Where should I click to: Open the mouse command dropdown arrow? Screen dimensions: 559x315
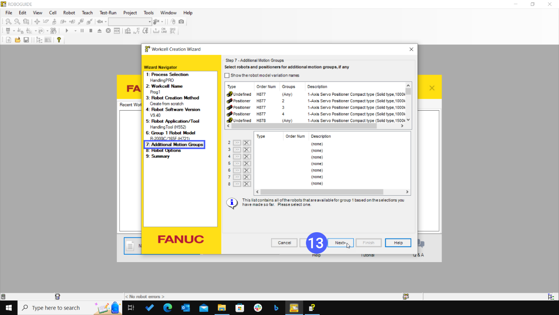tap(161, 22)
